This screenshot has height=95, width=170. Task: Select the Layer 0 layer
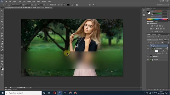point(157,60)
